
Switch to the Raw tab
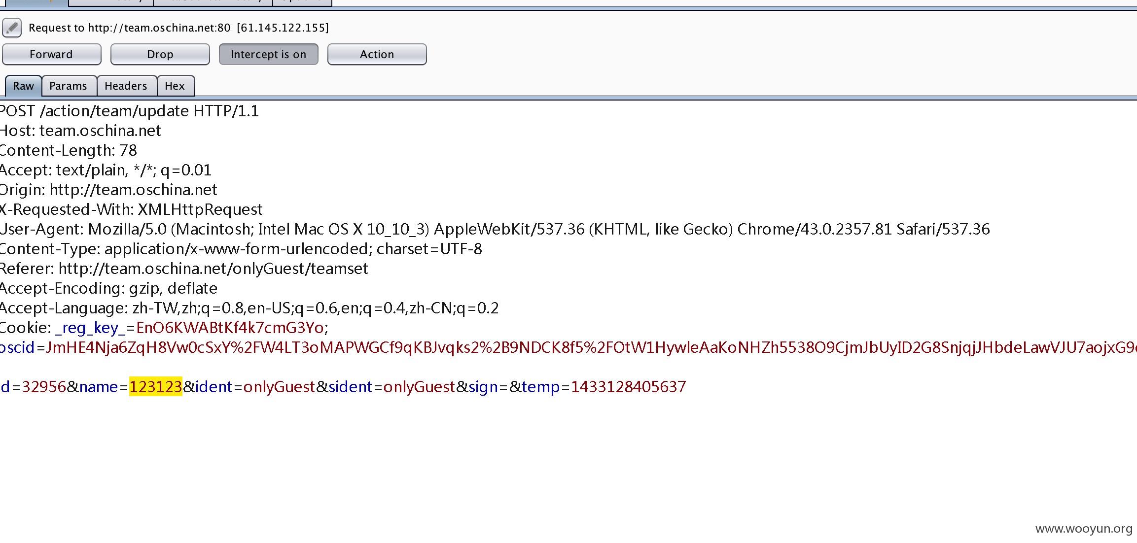pos(23,86)
